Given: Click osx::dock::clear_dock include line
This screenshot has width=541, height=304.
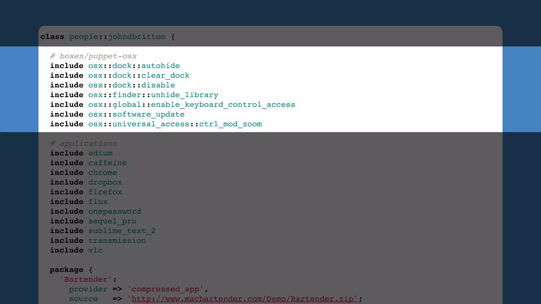Looking at the screenshot, I should pyautogui.click(x=139, y=75).
